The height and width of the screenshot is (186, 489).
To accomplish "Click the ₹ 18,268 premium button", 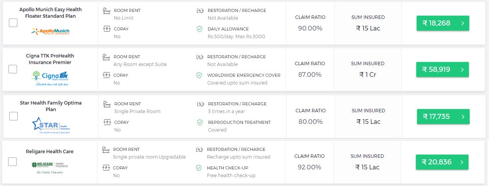I will coord(443,23).
